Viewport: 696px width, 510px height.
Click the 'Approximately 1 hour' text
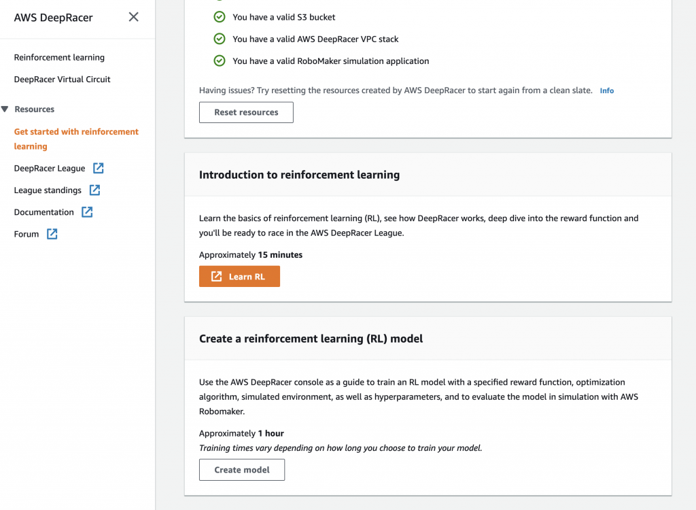(x=241, y=433)
